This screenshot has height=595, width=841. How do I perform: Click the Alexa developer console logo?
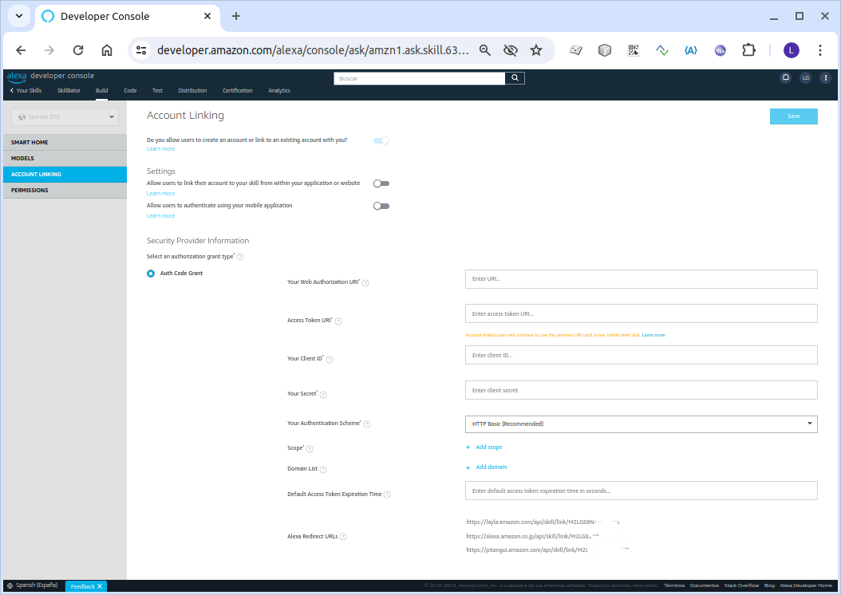pyautogui.click(x=50, y=76)
